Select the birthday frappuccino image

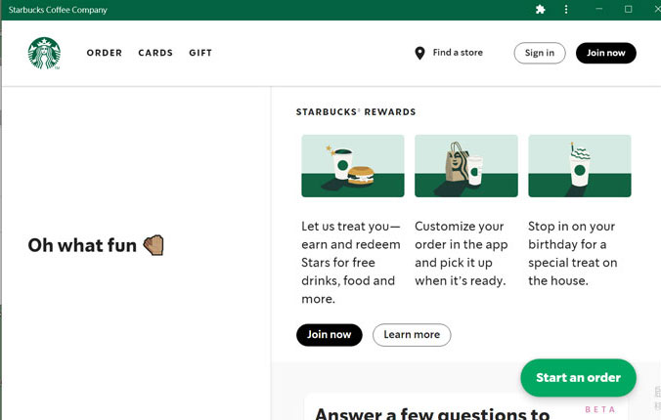coord(580,166)
